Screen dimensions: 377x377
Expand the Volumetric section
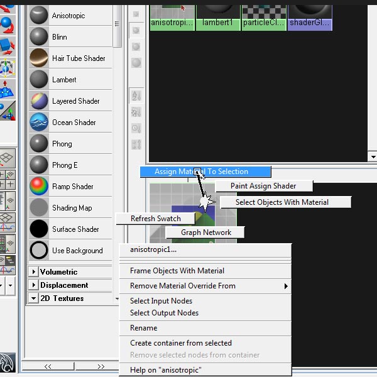coord(33,271)
